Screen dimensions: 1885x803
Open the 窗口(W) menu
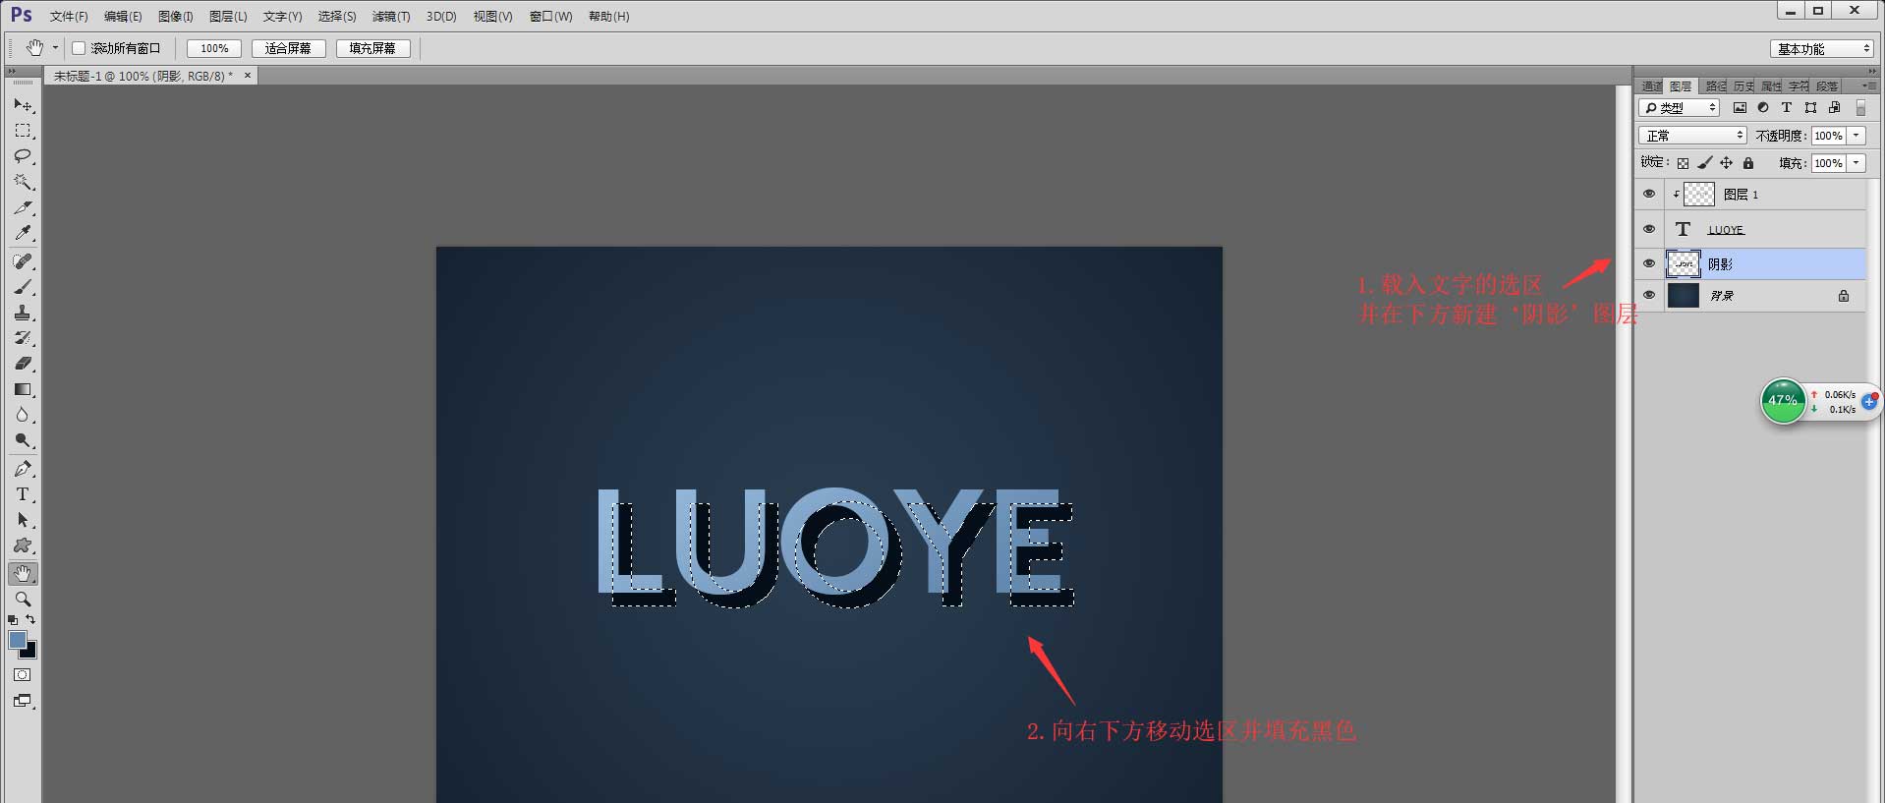click(x=550, y=17)
